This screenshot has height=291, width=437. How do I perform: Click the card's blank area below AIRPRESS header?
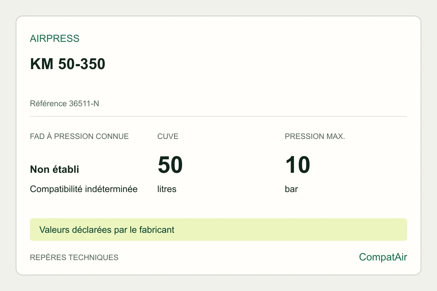point(219,87)
